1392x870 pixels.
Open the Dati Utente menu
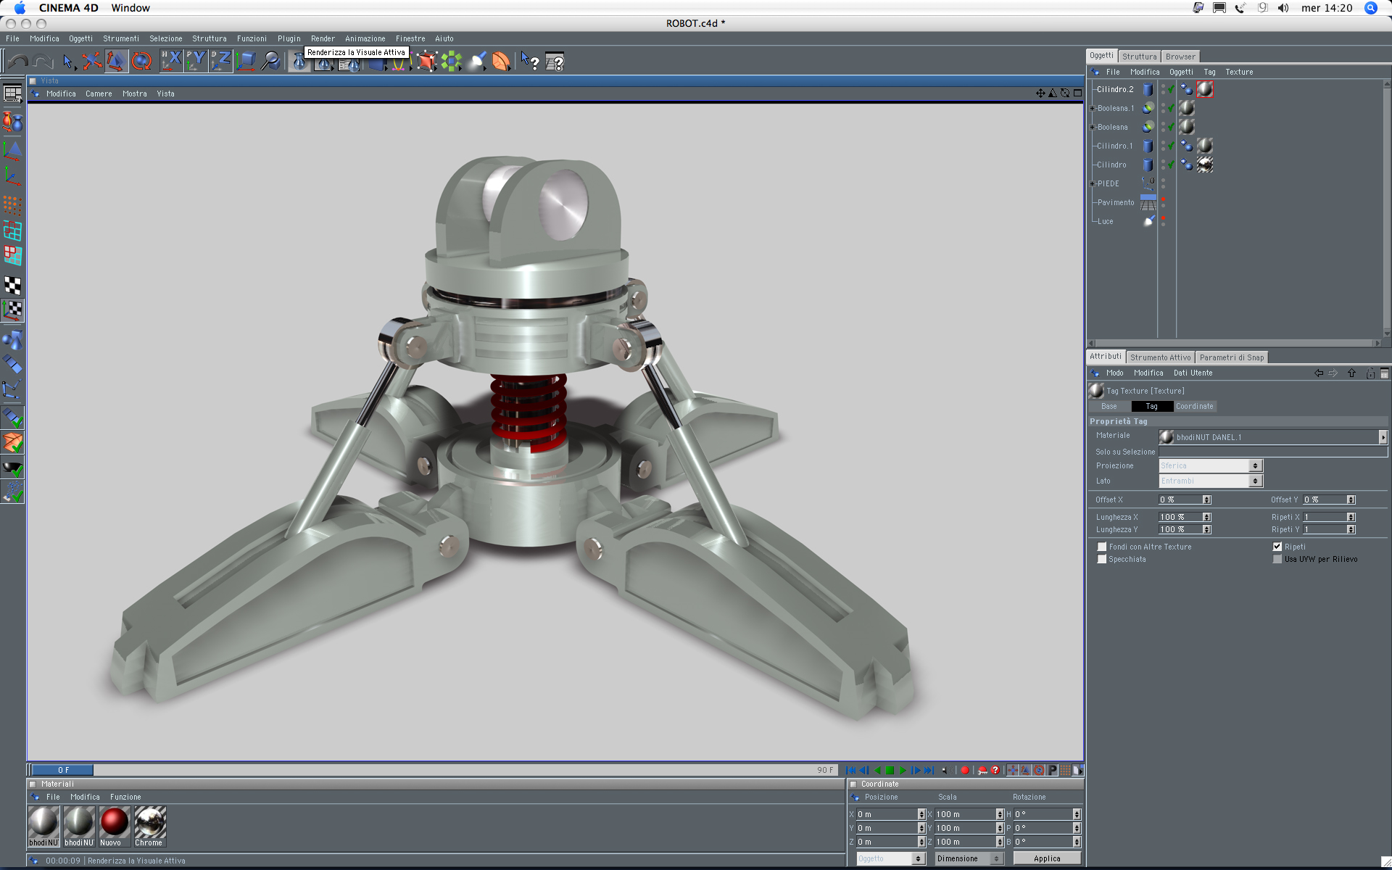(x=1193, y=373)
